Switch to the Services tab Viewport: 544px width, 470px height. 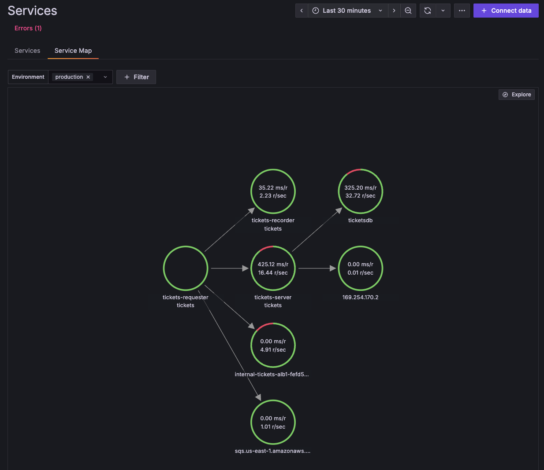(27, 51)
